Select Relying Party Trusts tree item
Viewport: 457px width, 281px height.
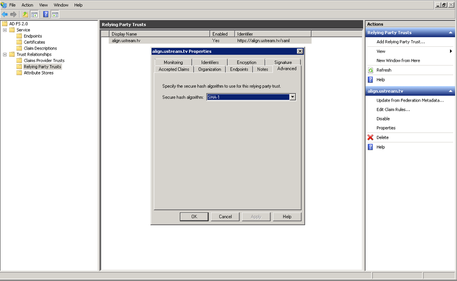(43, 67)
